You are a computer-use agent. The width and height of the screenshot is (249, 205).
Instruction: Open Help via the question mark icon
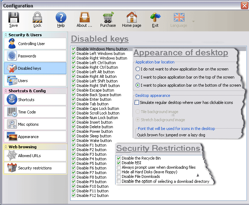tap(61, 18)
